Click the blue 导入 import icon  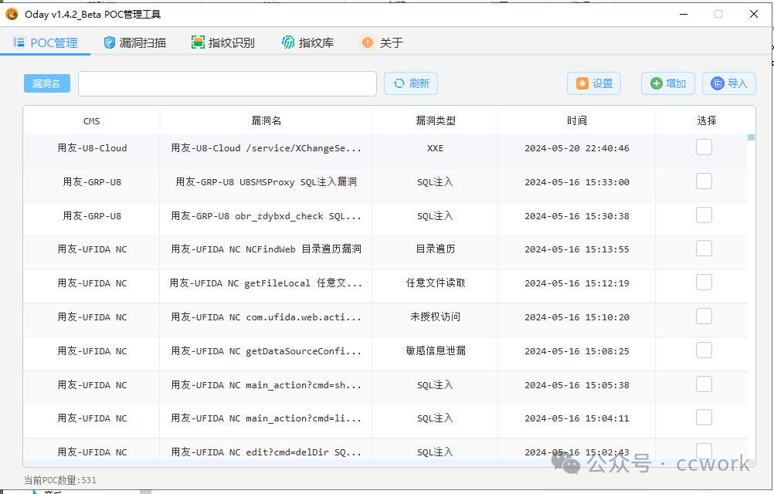(x=718, y=83)
